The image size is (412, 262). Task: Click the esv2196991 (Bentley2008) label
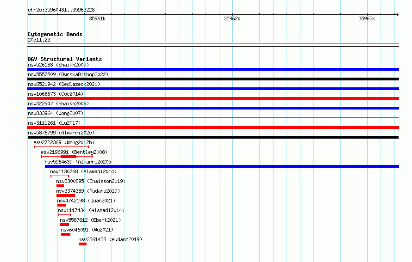click(x=74, y=152)
